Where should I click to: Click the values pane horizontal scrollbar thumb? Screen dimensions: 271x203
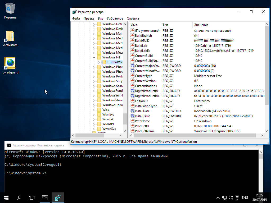[195, 136]
